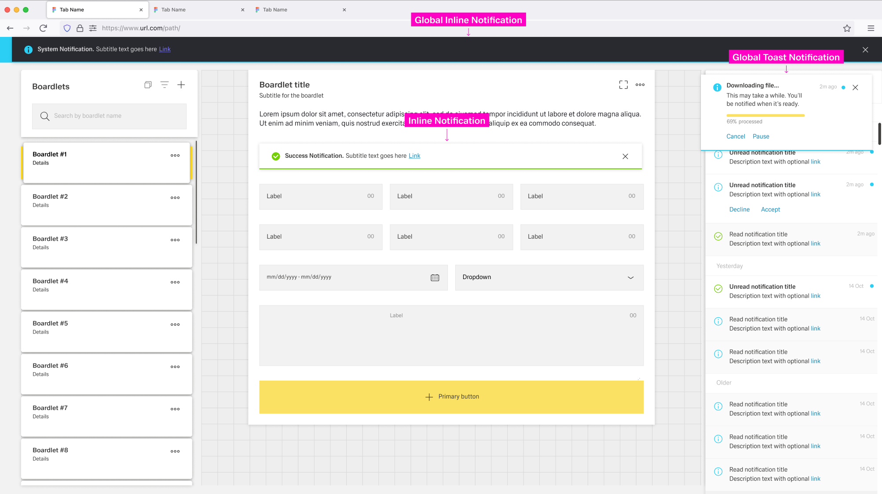Click the copy boardlets icon
The image size is (882, 494).
(148, 85)
